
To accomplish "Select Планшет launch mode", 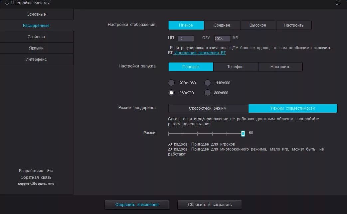I will (x=191, y=67).
